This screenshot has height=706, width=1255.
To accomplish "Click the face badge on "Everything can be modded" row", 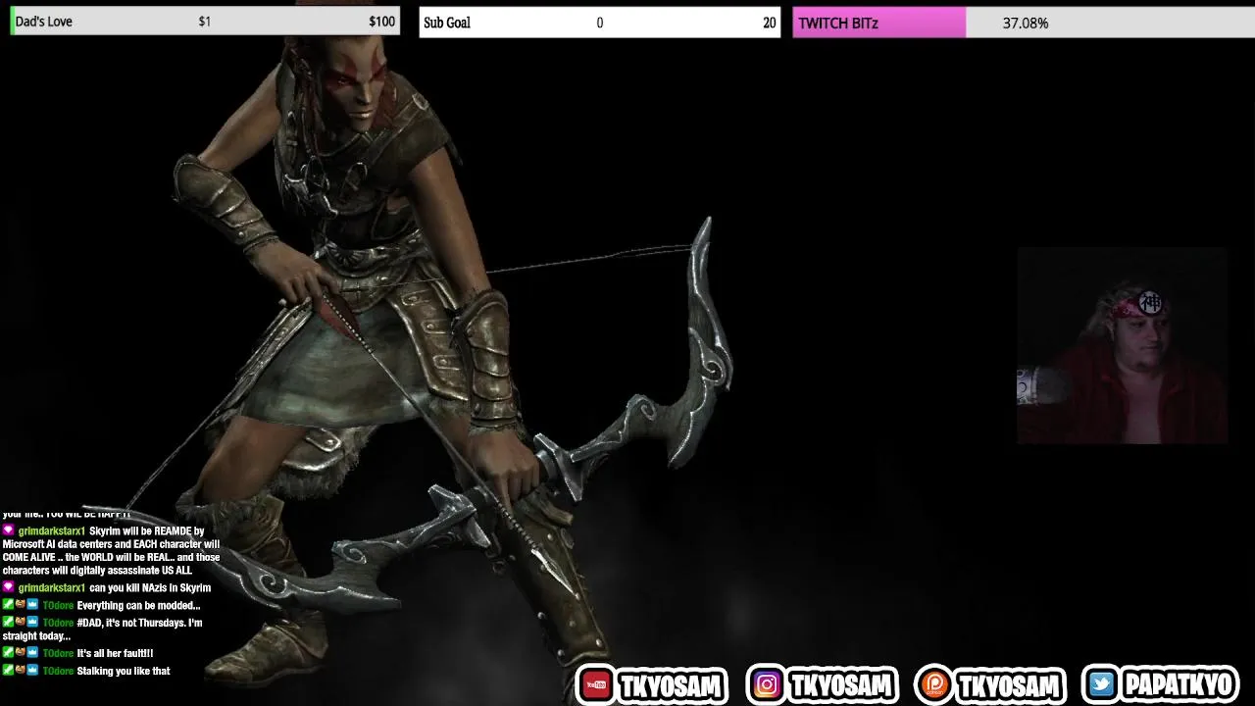I will click(x=20, y=605).
